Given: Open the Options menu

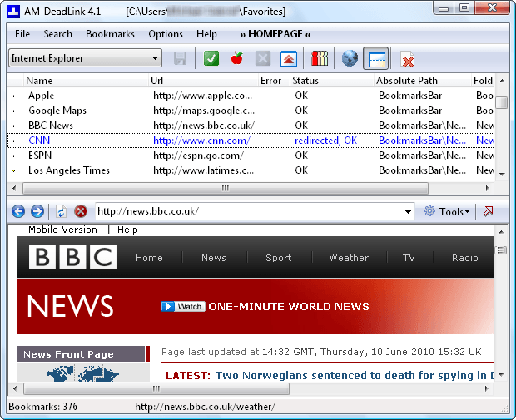Looking at the screenshot, I should click(166, 34).
